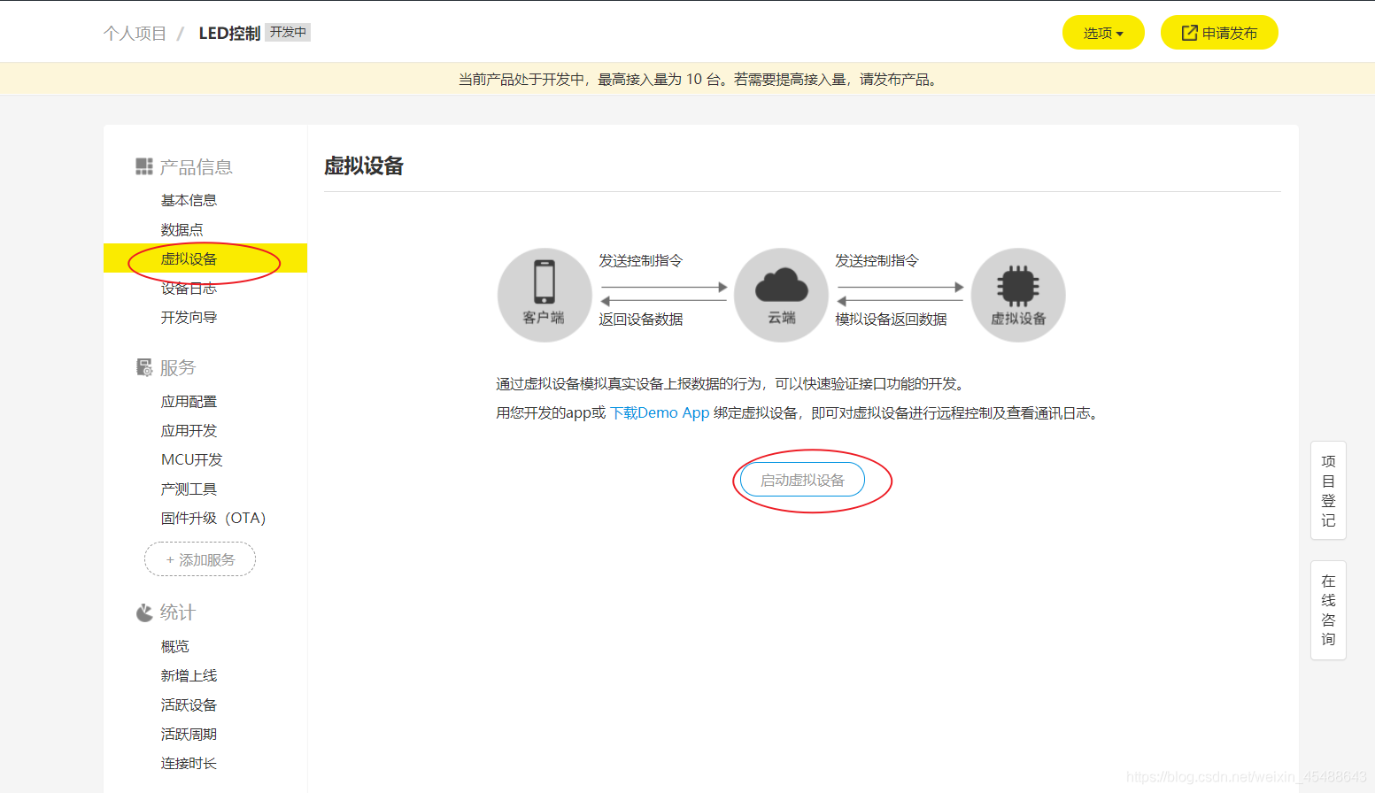The width and height of the screenshot is (1375, 793).
Task: Click the 统计 pie chart icon
Action: (x=143, y=612)
